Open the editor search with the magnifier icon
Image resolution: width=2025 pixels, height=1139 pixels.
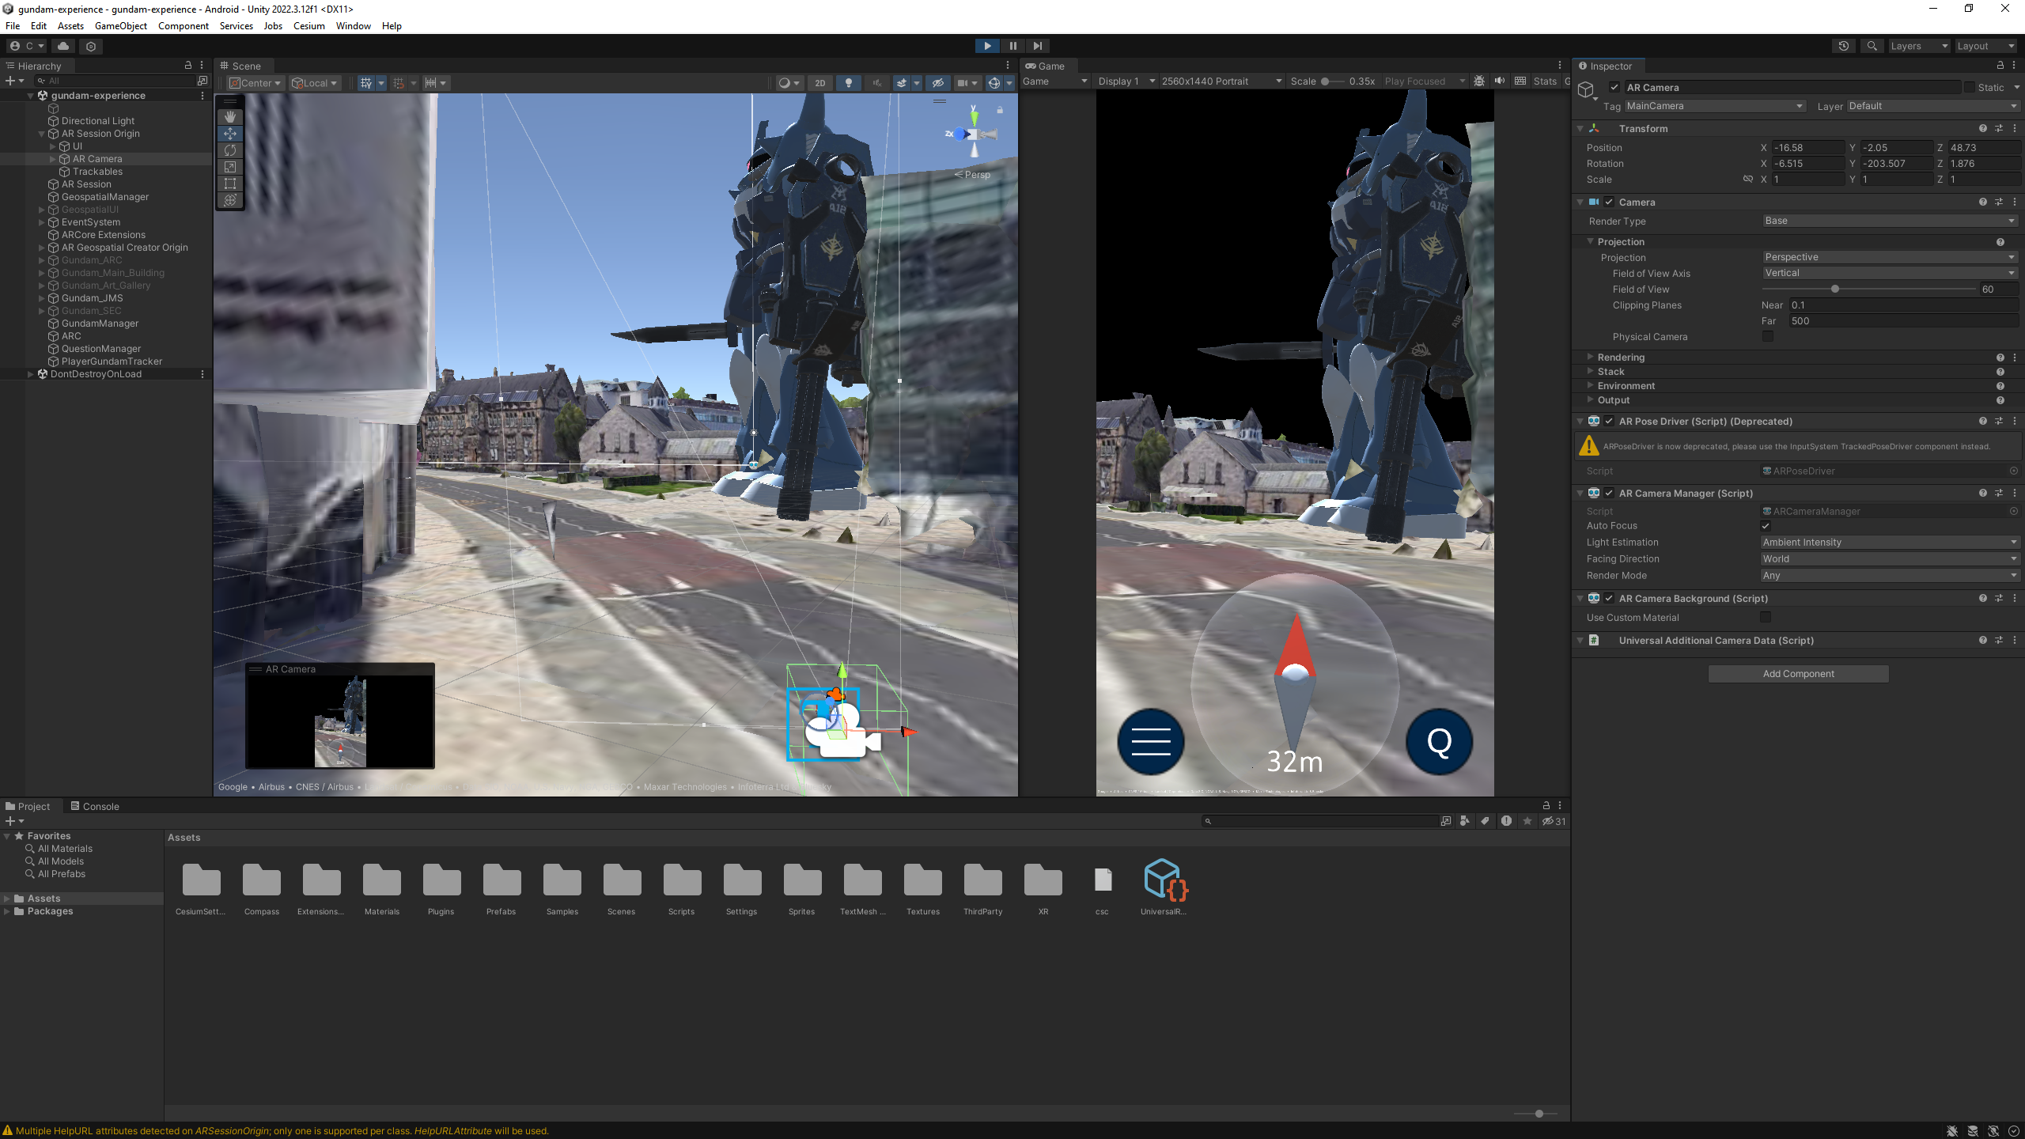click(x=1872, y=45)
